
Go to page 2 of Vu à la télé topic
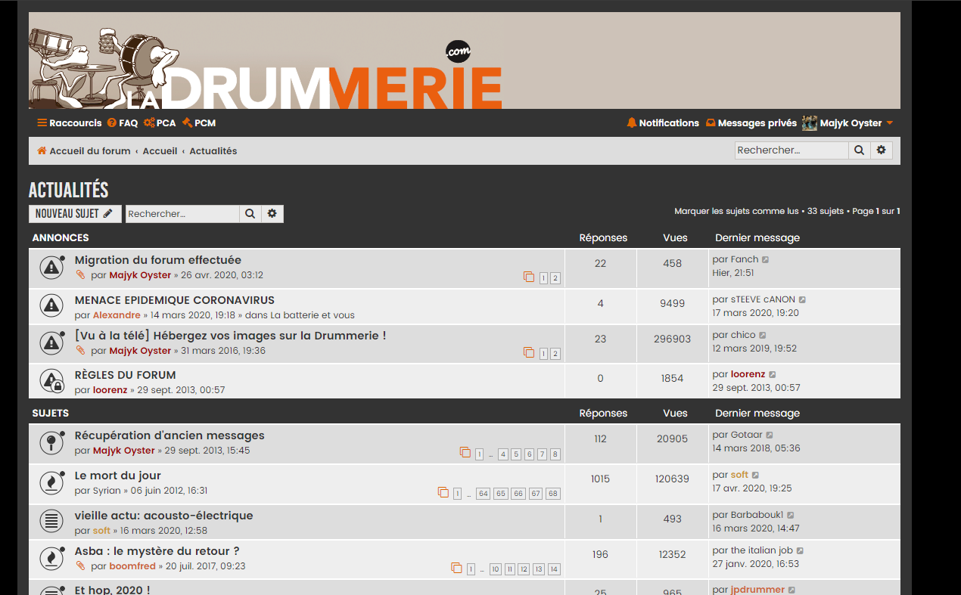tap(555, 354)
